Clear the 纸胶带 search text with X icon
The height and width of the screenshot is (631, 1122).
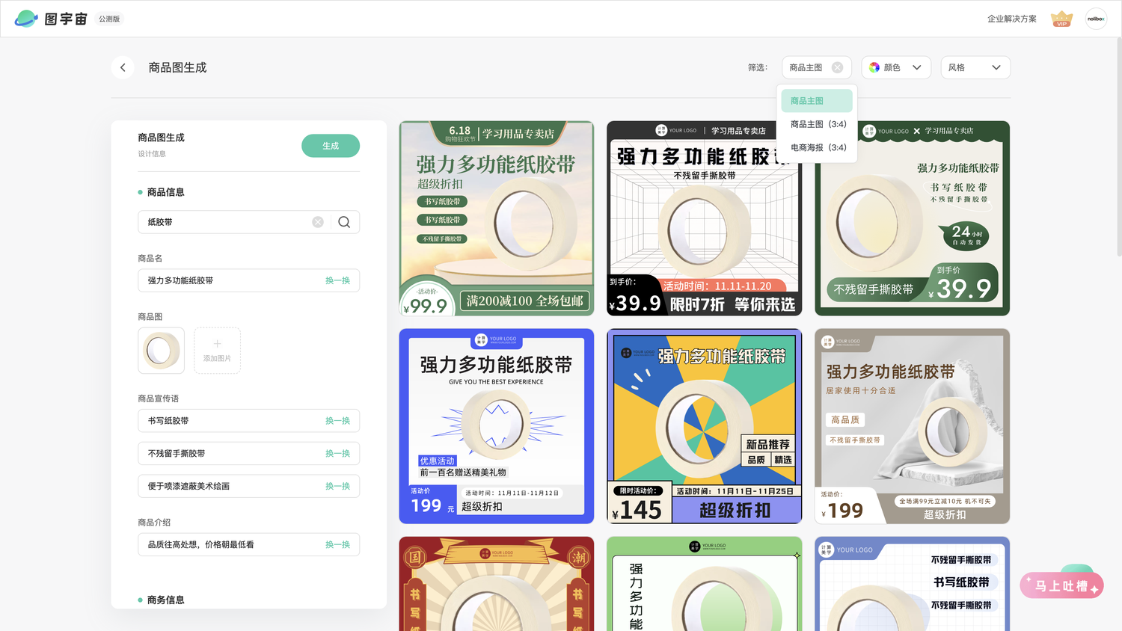click(318, 222)
